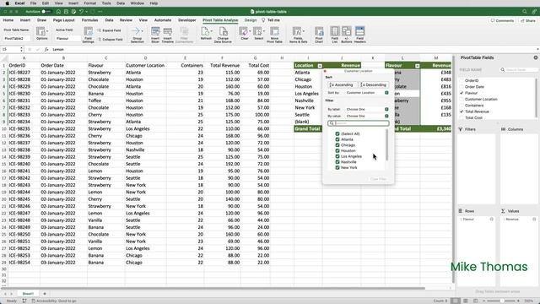The height and width of the screenshot is (304, 540).
Task: Uncheck Chicago in the filter list
Action: [337, 145]
